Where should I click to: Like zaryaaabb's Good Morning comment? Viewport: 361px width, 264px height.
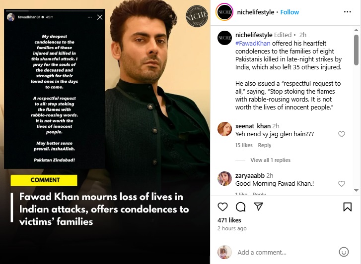click(341, 184)
